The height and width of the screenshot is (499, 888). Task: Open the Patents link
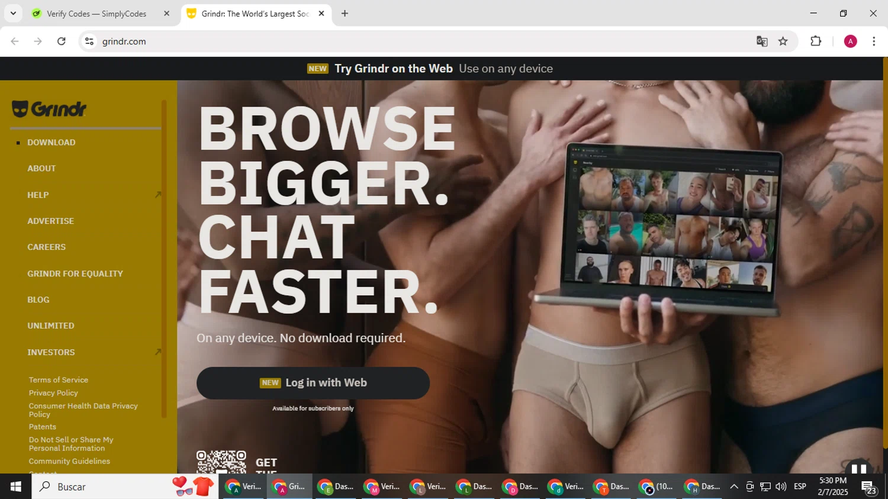[43, 427]
